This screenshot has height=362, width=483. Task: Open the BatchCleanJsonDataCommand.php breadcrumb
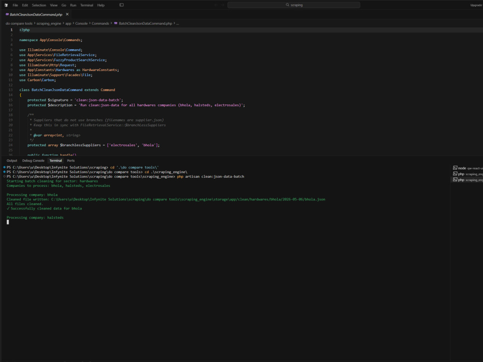[x=145, y=23]
